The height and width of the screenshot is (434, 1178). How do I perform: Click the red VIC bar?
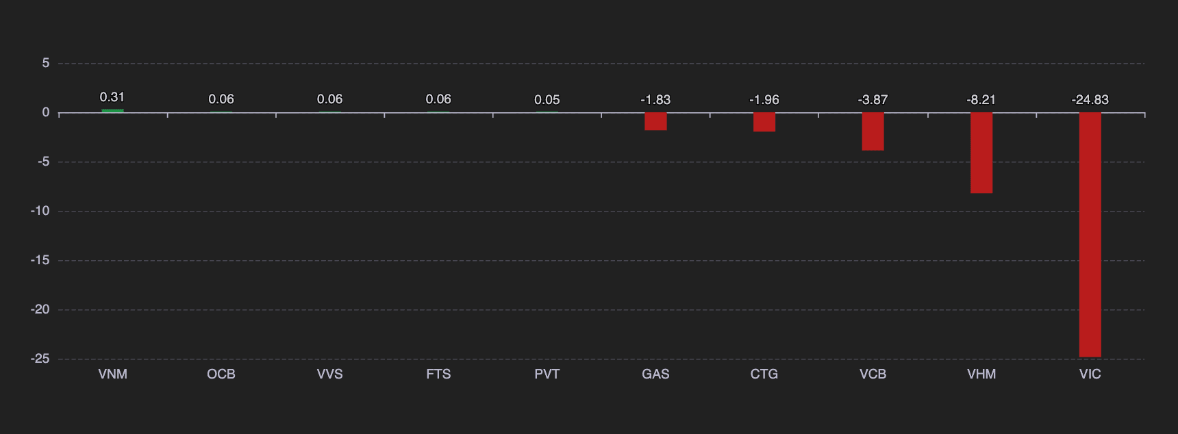[x=1090, y=235]
